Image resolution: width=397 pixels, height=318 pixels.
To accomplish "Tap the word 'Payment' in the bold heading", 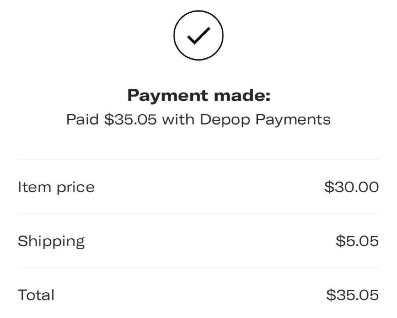I will click(168, 96).
